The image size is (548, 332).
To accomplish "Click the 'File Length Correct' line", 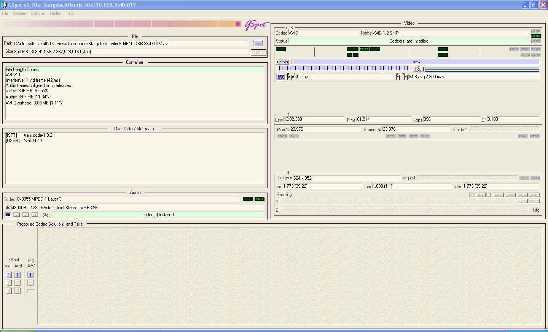I will (134, 70).
